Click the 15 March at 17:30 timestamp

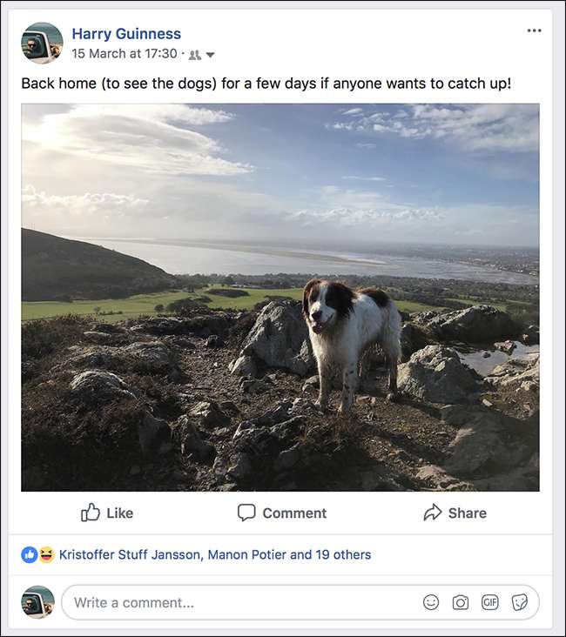tap(125, 54)
